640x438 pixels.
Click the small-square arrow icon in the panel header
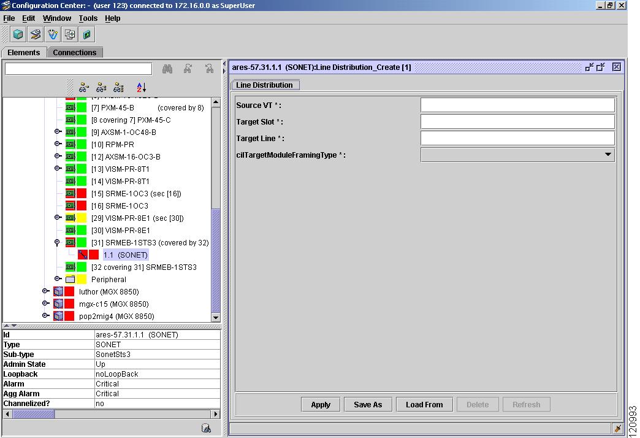click(x=589, y=67)
